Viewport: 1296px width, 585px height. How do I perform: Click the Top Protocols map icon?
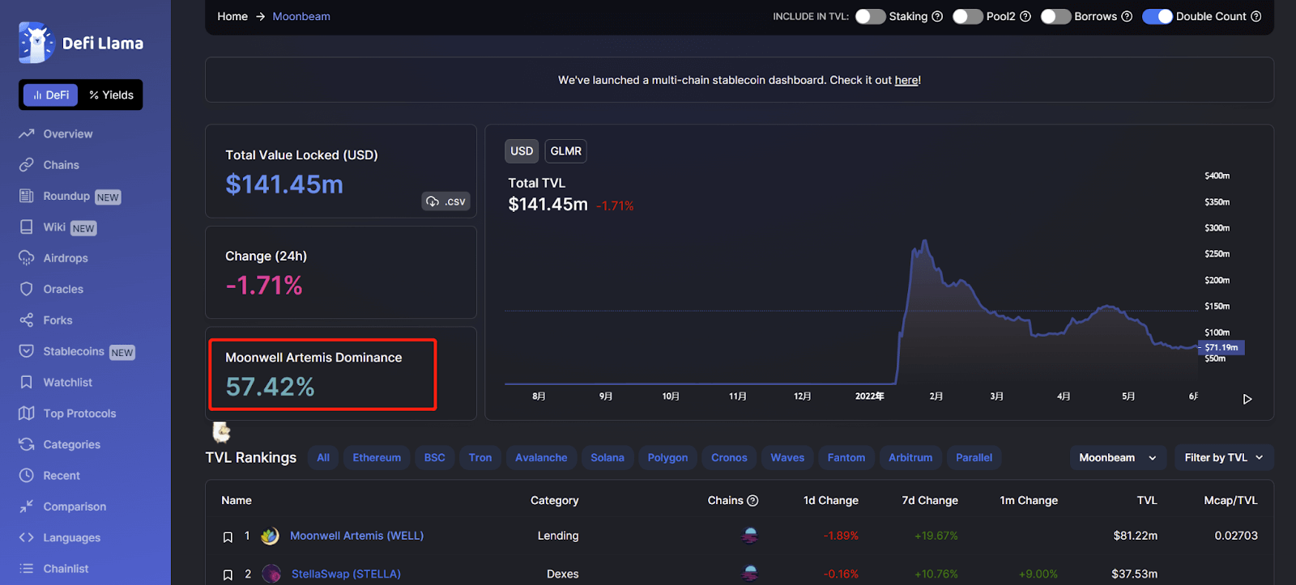pyautogui.click(x=27, y=413)
